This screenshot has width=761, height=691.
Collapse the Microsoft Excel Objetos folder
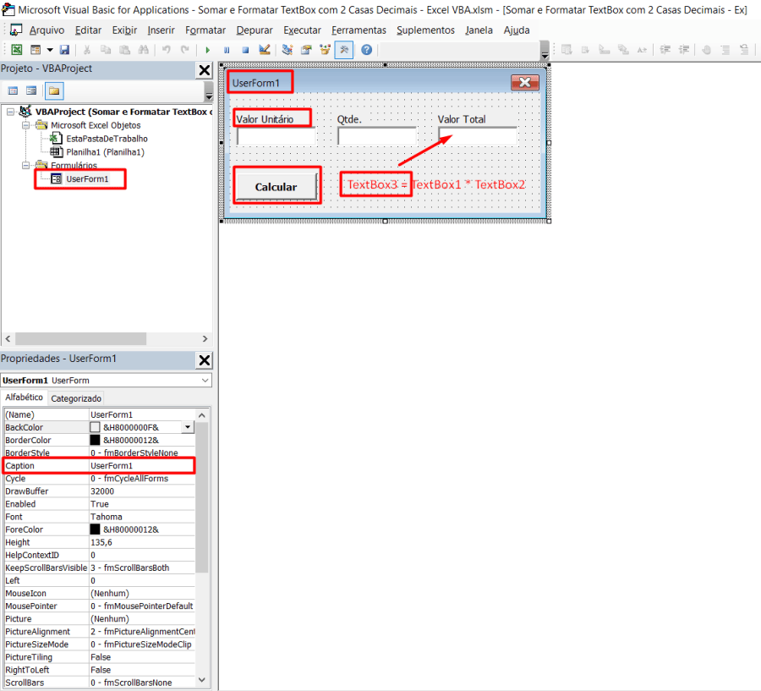click(25, 125)
